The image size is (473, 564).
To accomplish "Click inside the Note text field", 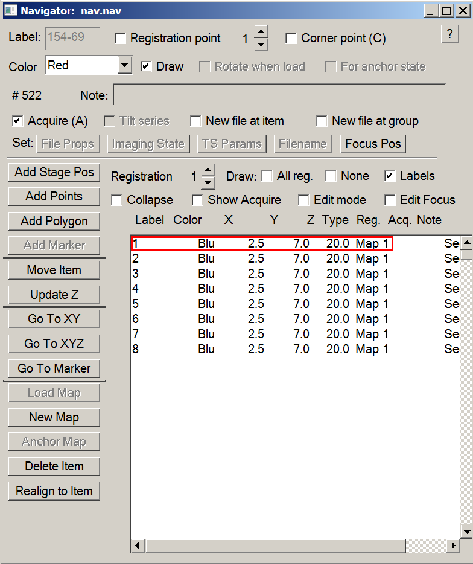I will coord(279,95).
